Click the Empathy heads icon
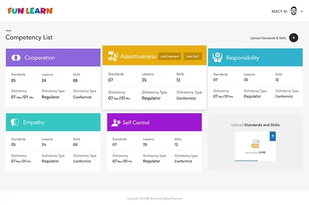The height and width of the screenshot is (205, 309). coord(15,122)
